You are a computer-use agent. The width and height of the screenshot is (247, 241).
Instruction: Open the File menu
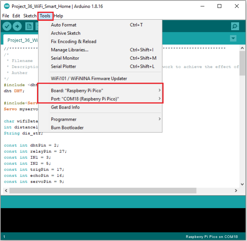point(6,16)
